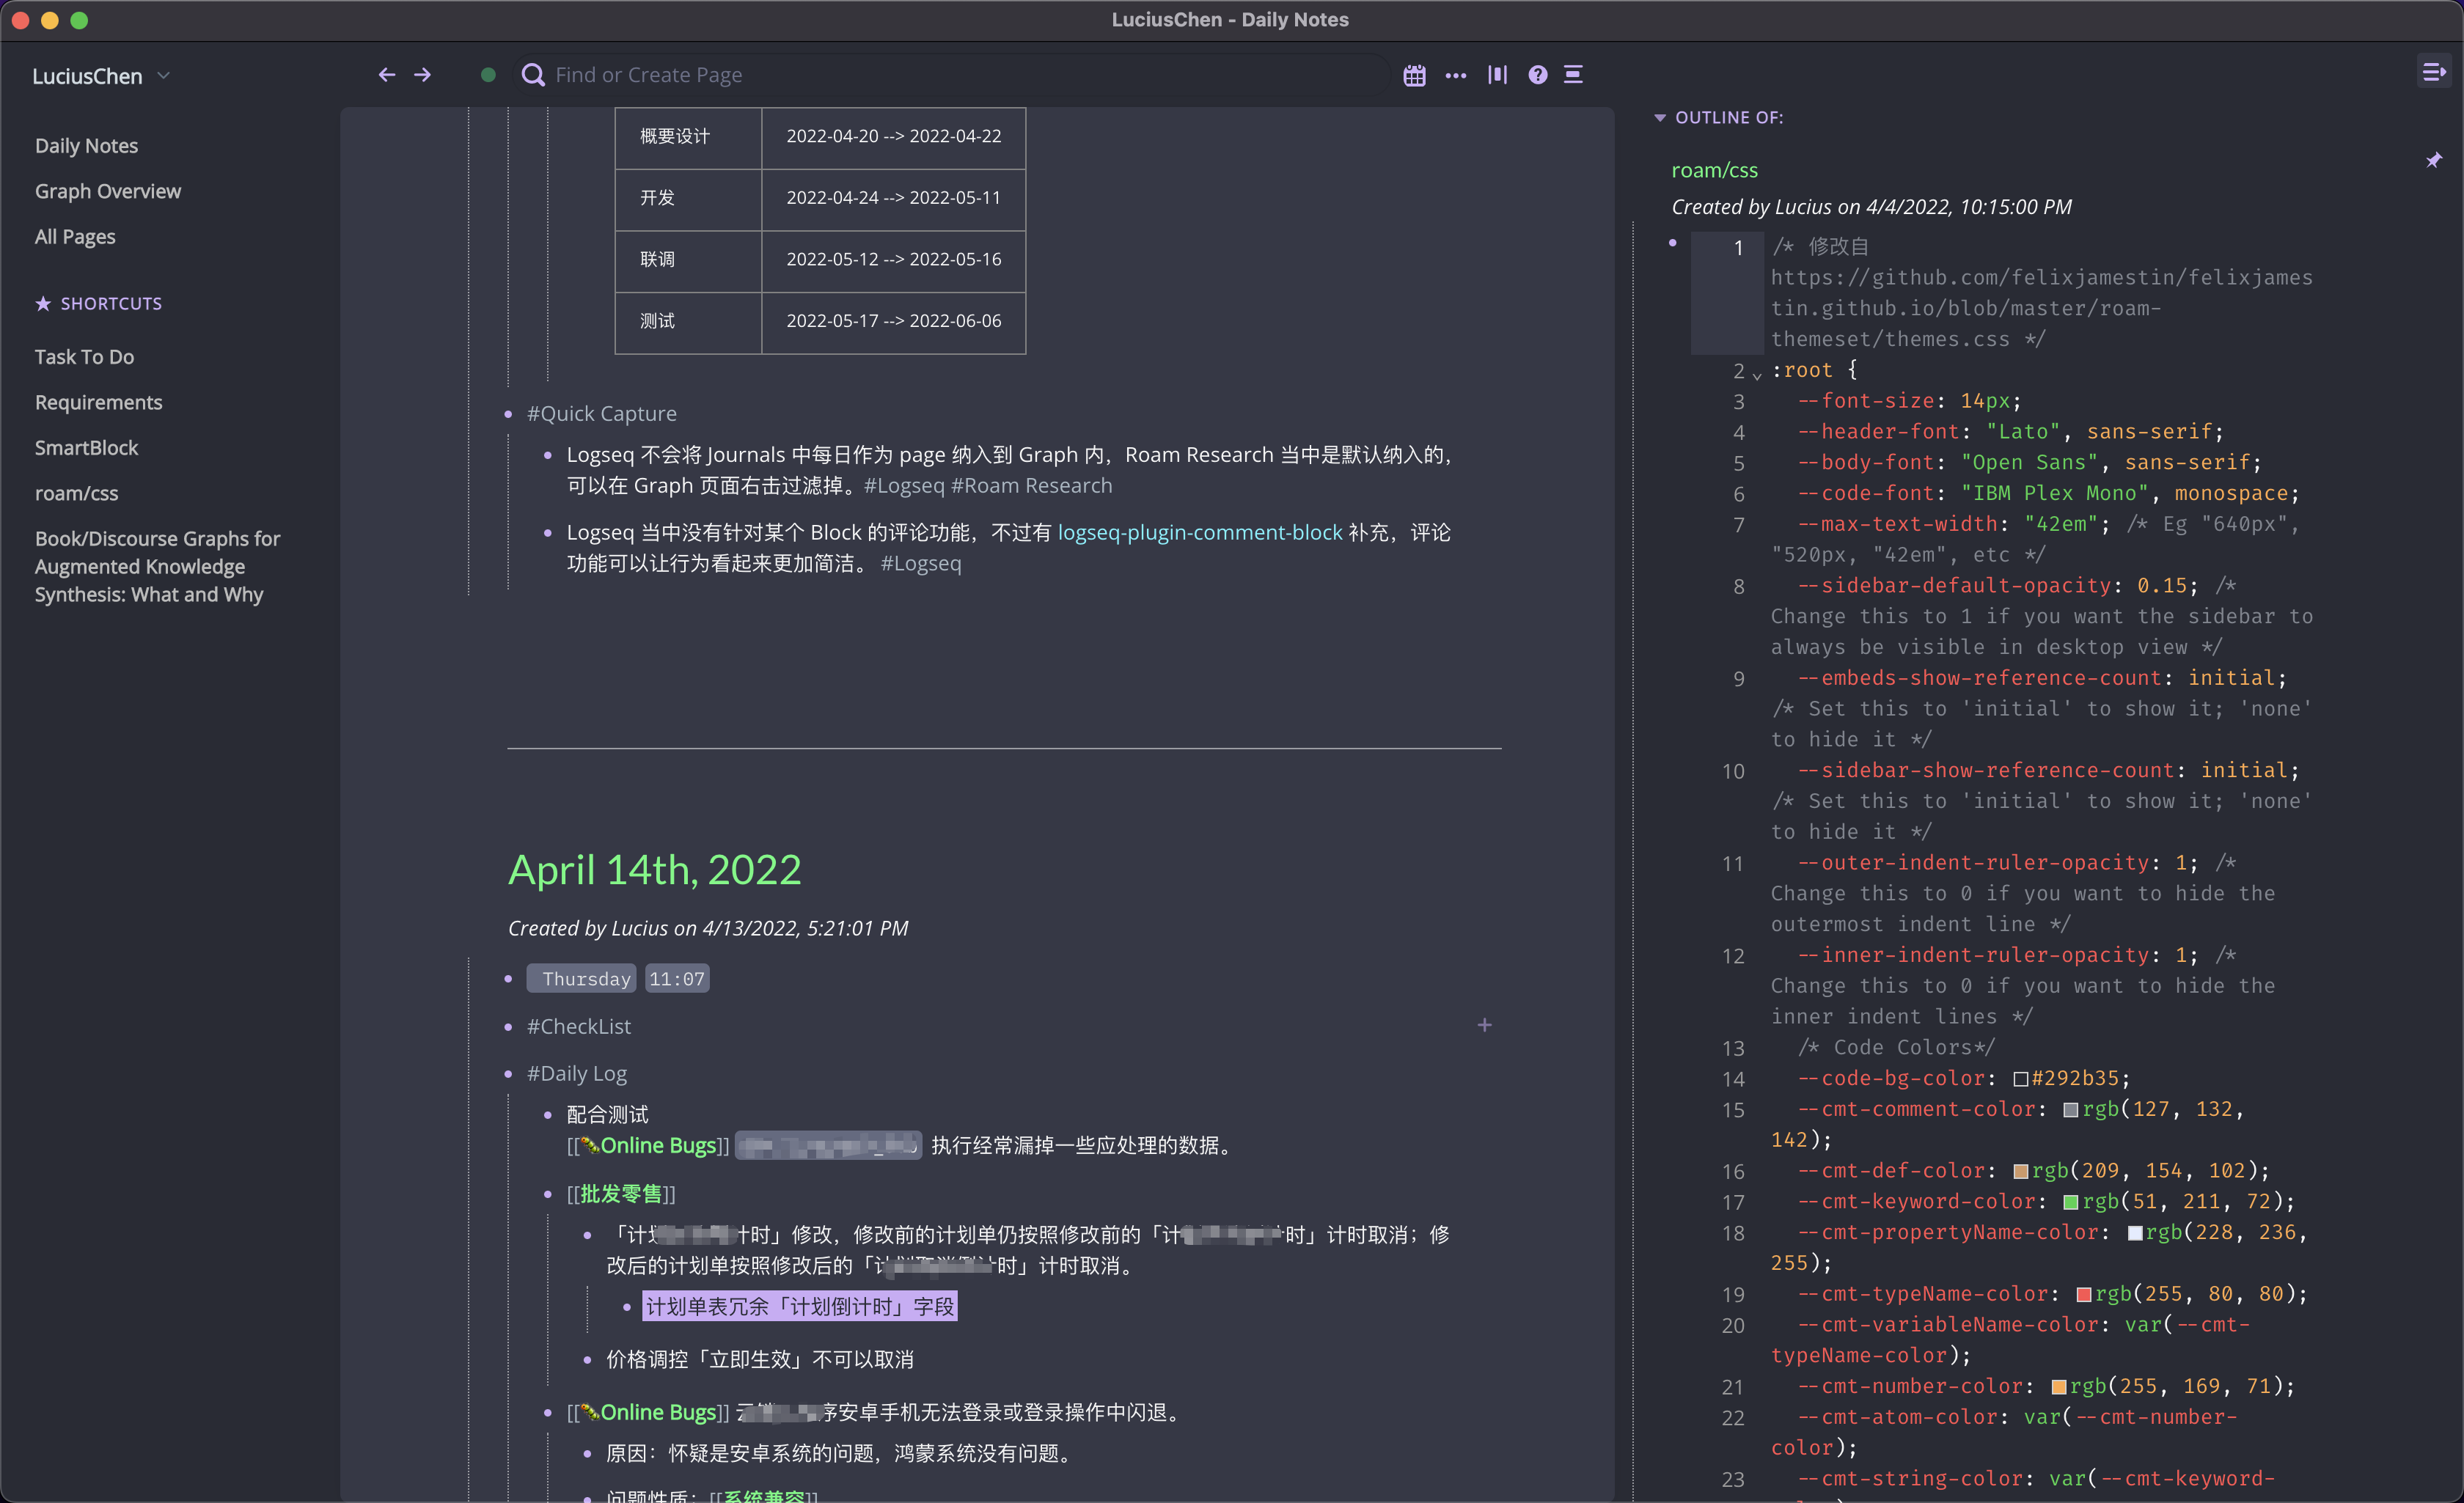
Task: Open the calendar date picker icon
Action: click(x=1414, y=75)
